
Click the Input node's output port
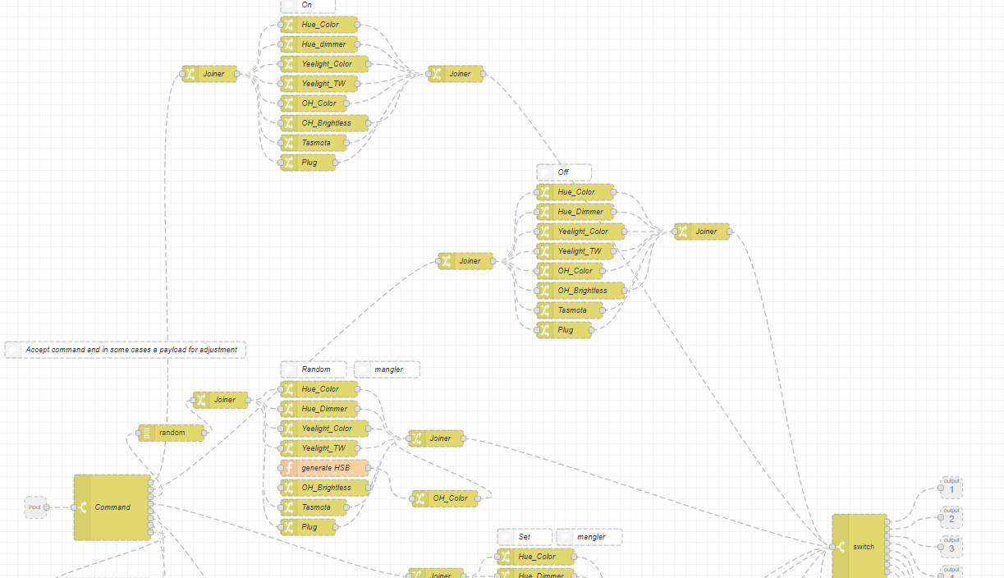point(47,507)
